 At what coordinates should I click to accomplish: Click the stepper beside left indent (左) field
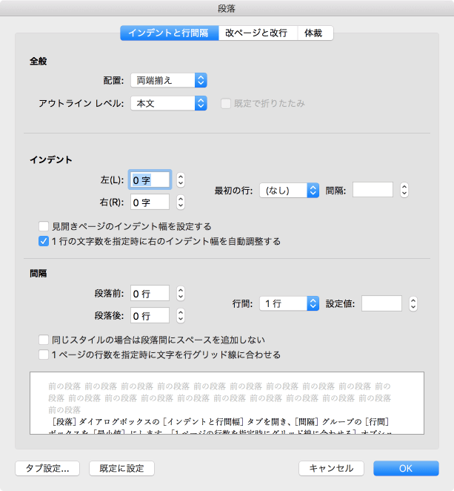(x=181, y=179)
